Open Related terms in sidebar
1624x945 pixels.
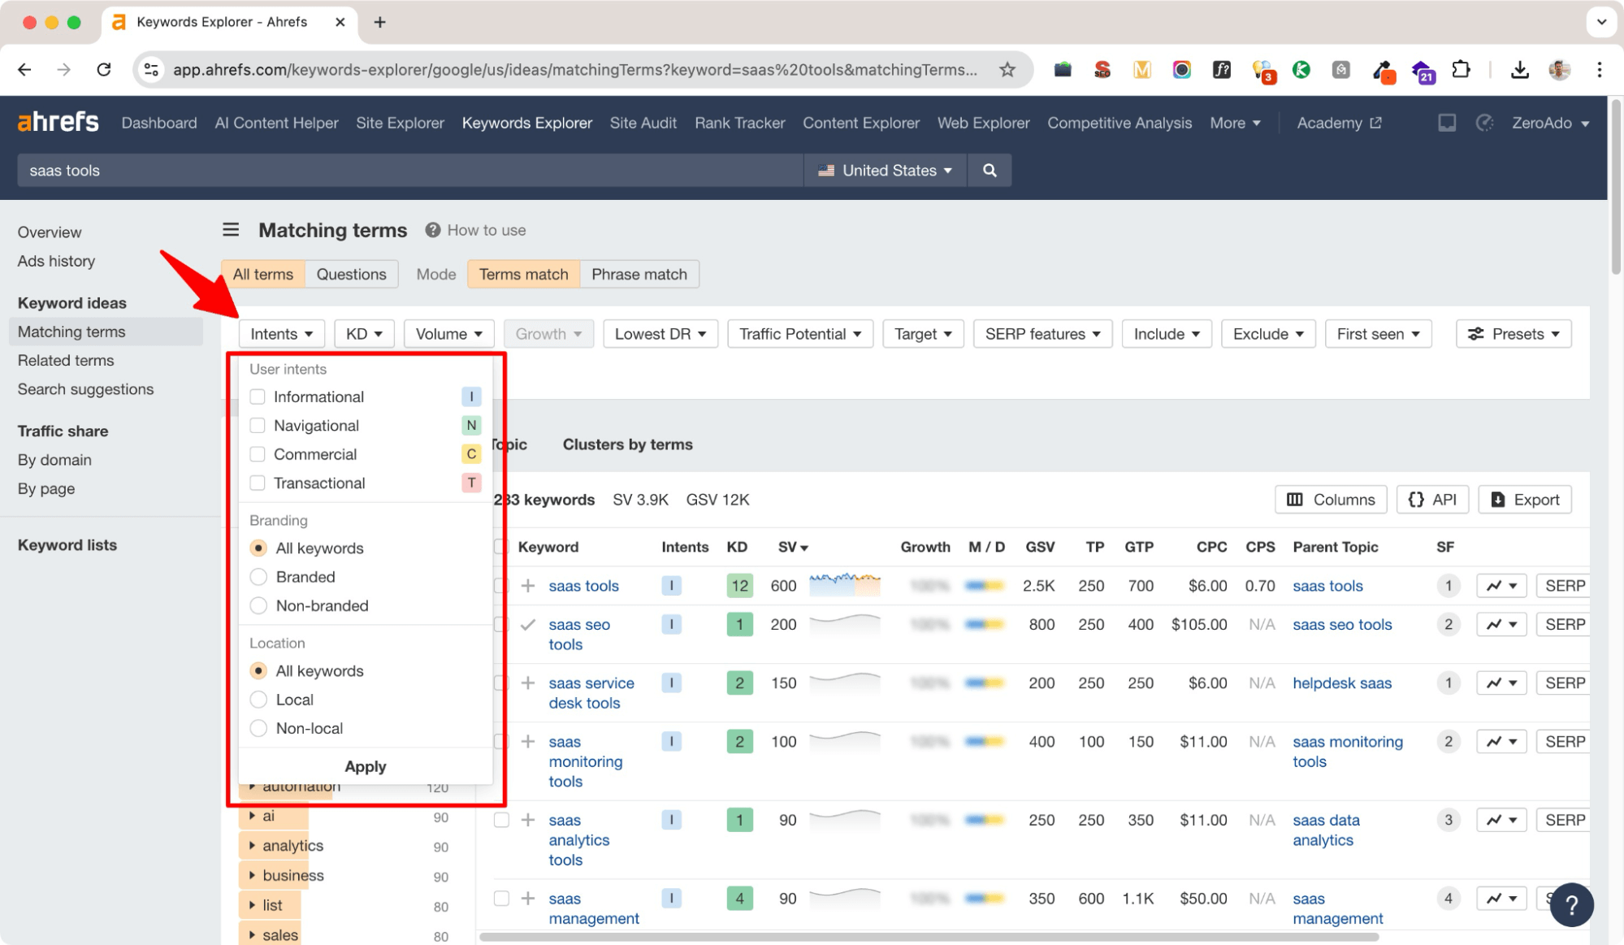(x=66, y=360)
